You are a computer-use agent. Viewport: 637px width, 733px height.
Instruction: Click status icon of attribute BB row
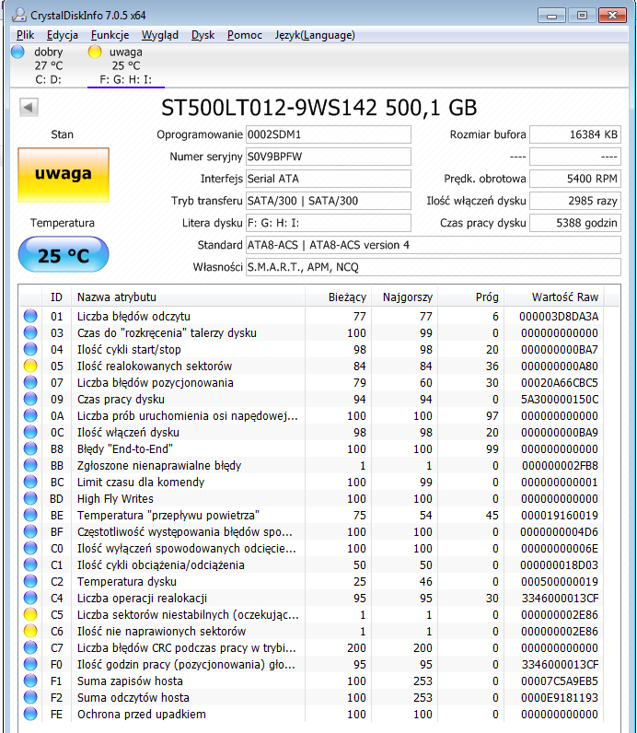click(x=30, y=466)
